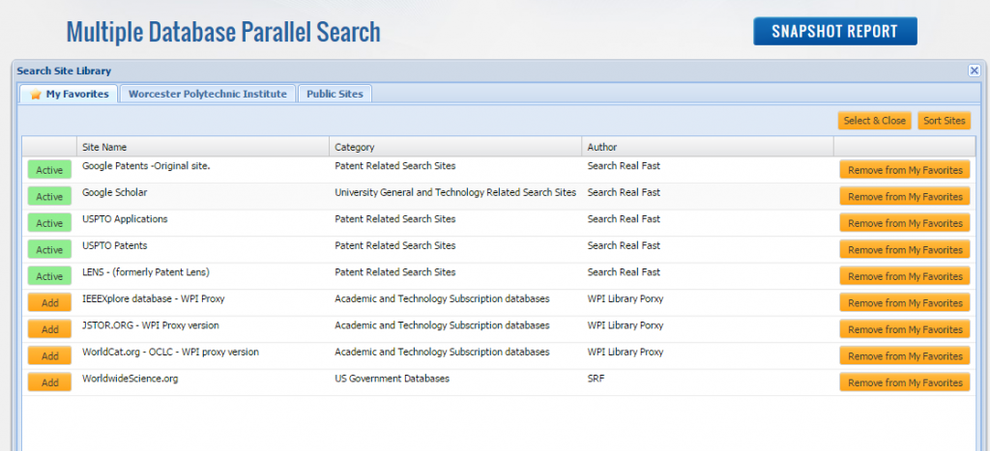
Task: Select 'LENS - (formerly Patent Lens)' name
Action: point(146,272)
